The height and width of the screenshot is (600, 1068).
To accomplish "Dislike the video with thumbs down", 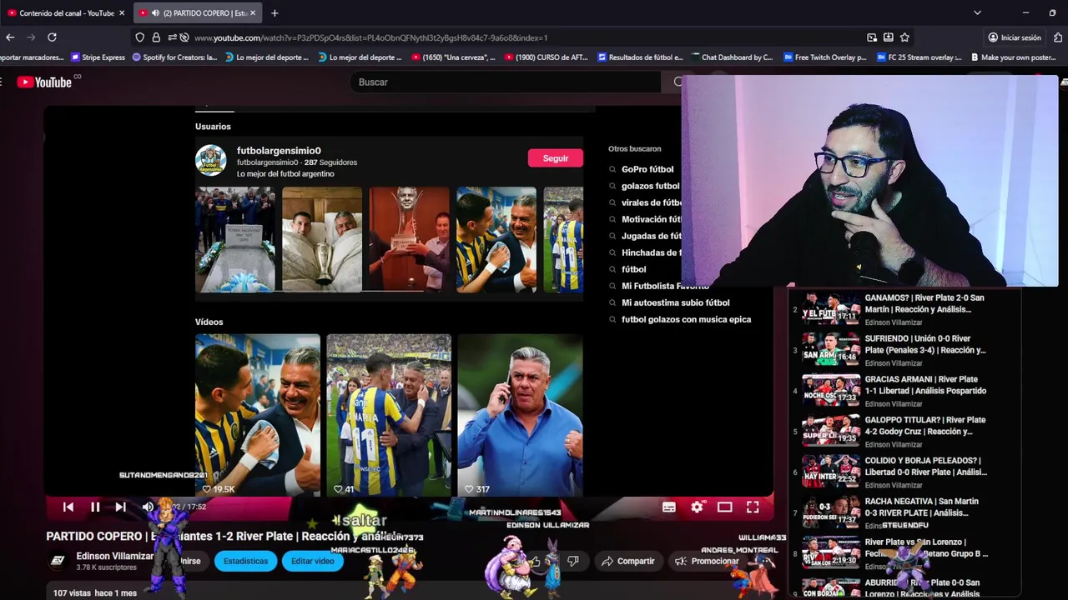I will (572, 561).
